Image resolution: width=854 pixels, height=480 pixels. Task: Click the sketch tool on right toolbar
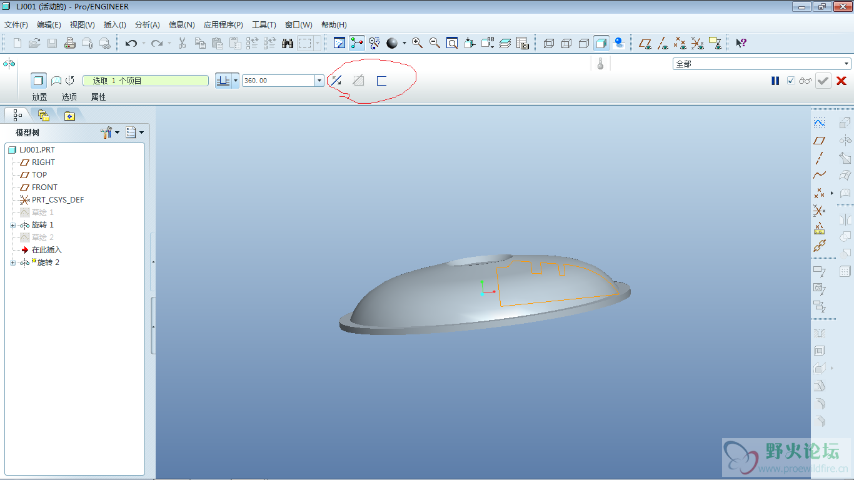tap(820, 123)
